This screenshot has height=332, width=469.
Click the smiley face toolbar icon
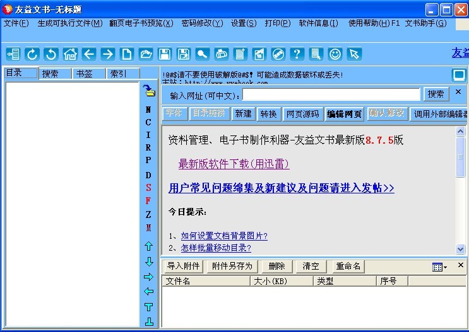[x=335, y=54]
